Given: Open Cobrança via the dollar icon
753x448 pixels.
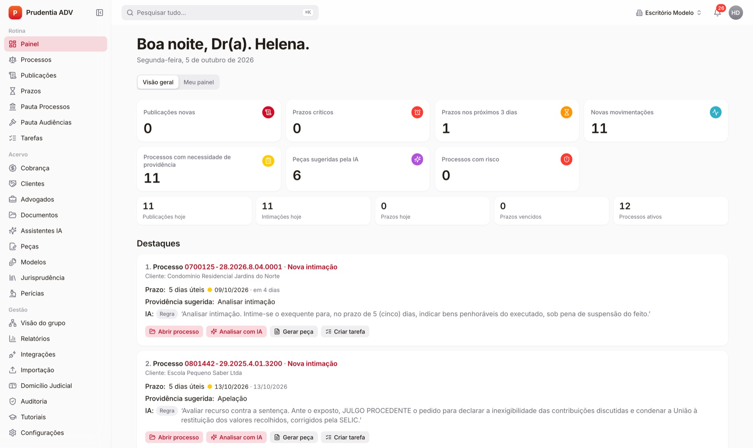Looking at the screenshot, I should tap(13, 168).
